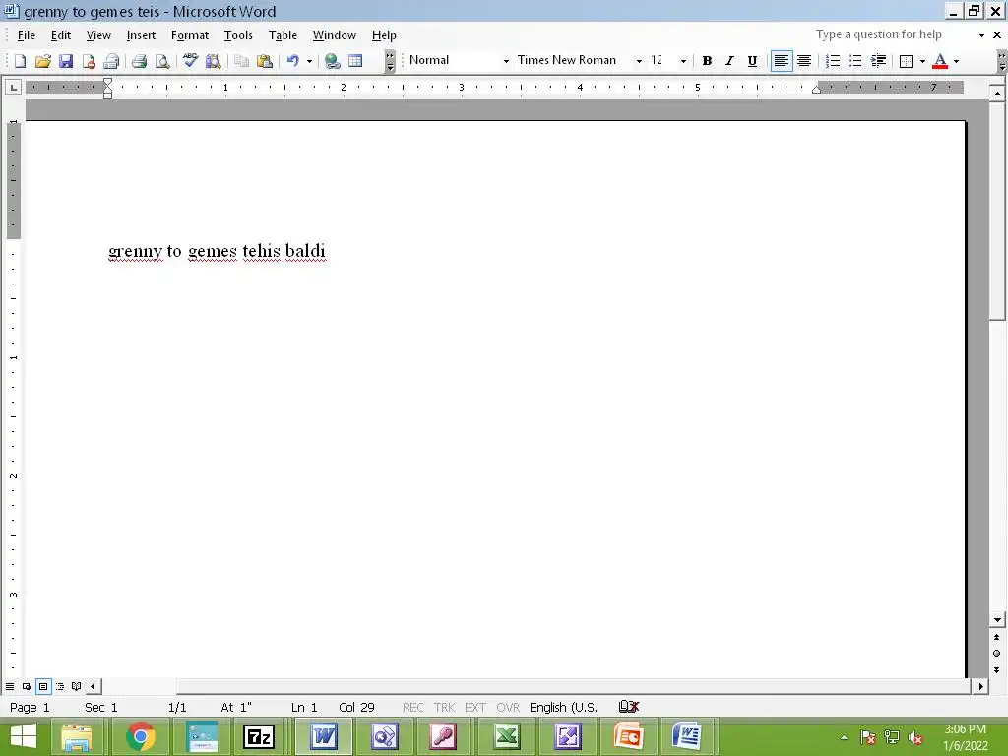
Task: Increase paragraph indent
Action: pyautogui.click(x=878, y=61)
